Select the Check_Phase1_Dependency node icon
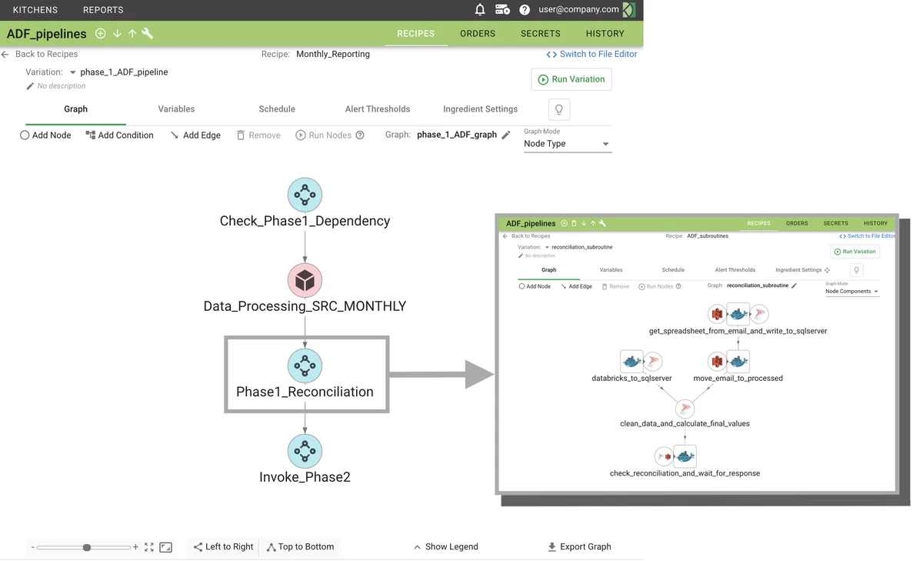 pos(305,195)
